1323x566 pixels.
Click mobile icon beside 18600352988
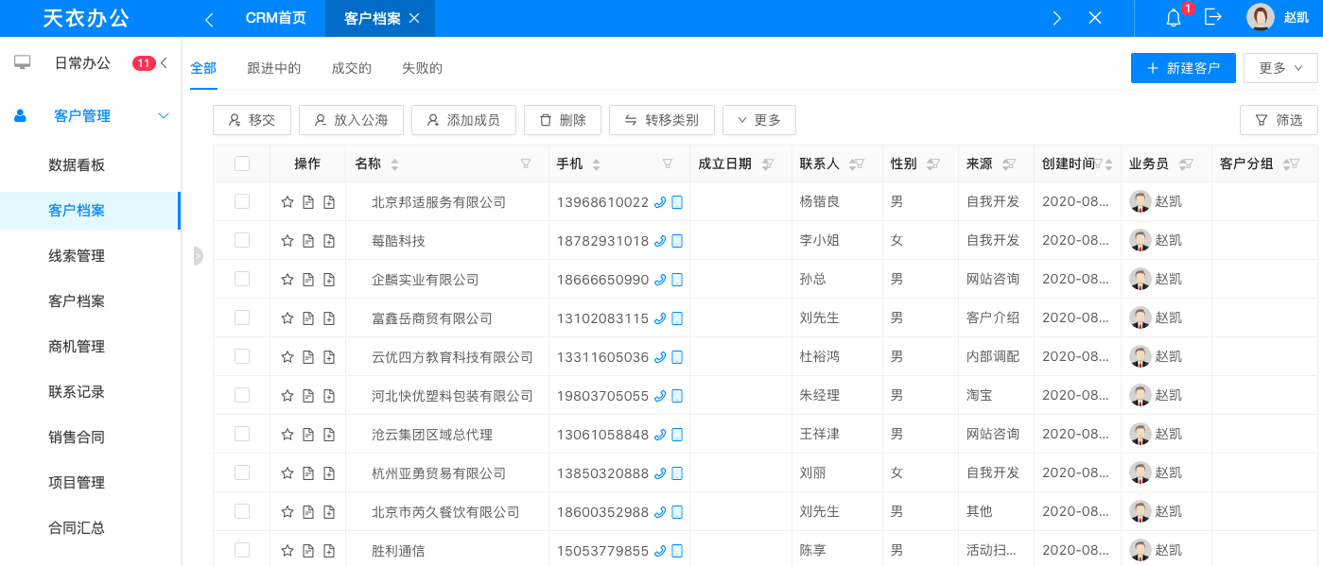(677, 512)
